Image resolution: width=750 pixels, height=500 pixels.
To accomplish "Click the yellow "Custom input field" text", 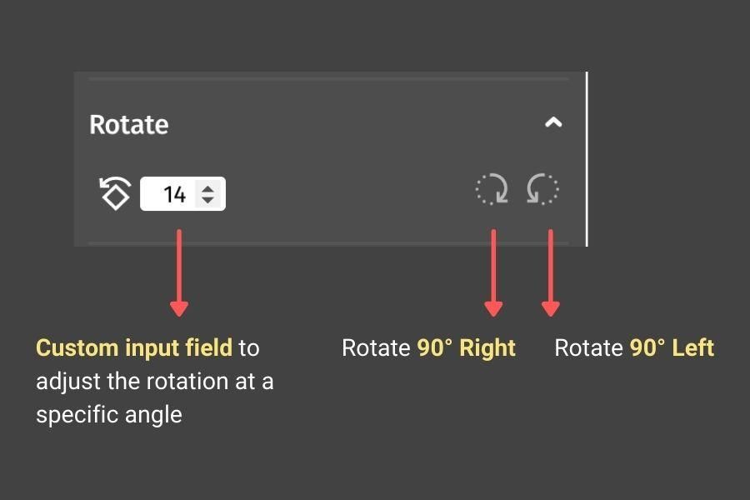I will tap(134, 347).
